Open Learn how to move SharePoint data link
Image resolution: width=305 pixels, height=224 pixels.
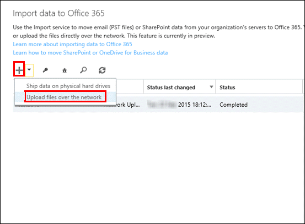[x=90, y=53]
